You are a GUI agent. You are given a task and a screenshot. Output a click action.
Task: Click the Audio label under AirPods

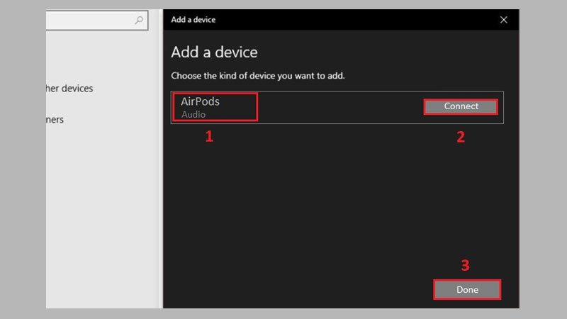point(194,114)
